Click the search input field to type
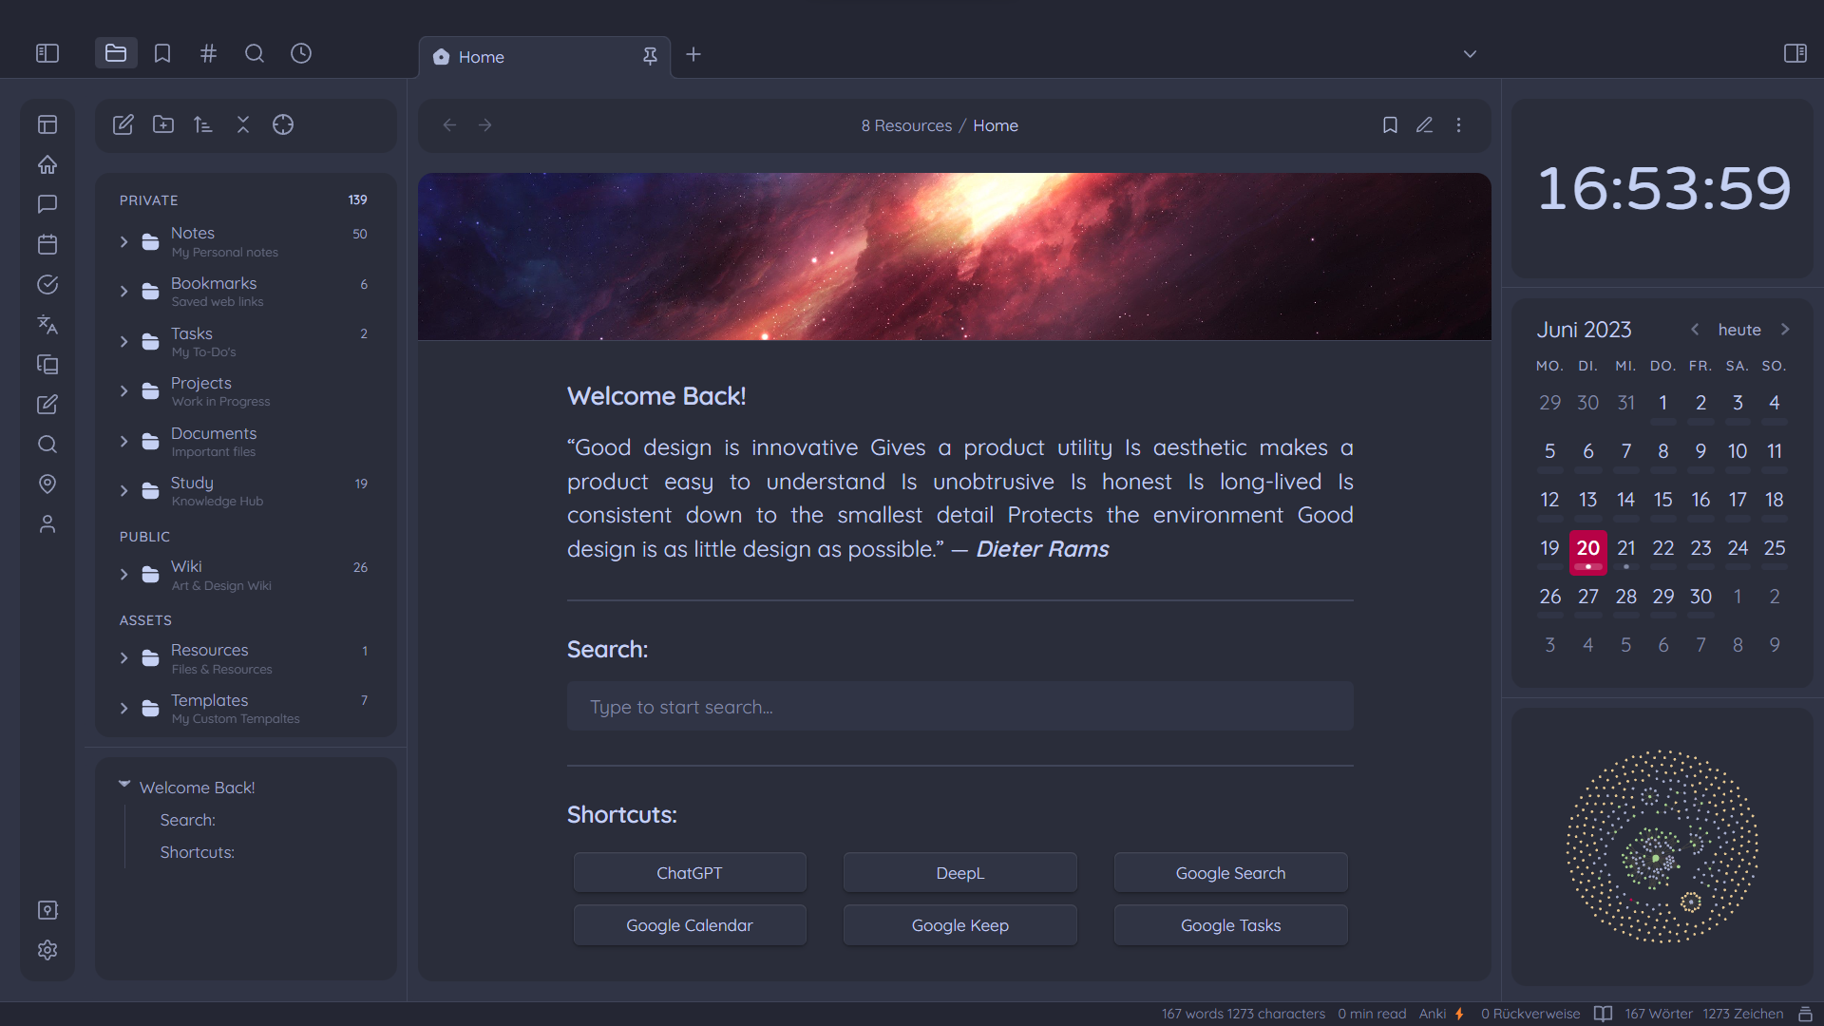Screen dimensions: 1824x1026 pos(959,707)
